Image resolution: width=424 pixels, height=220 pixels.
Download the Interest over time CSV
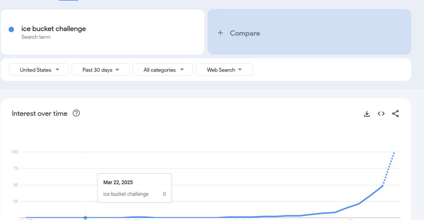pyautogui.click(x=367, y=114)
